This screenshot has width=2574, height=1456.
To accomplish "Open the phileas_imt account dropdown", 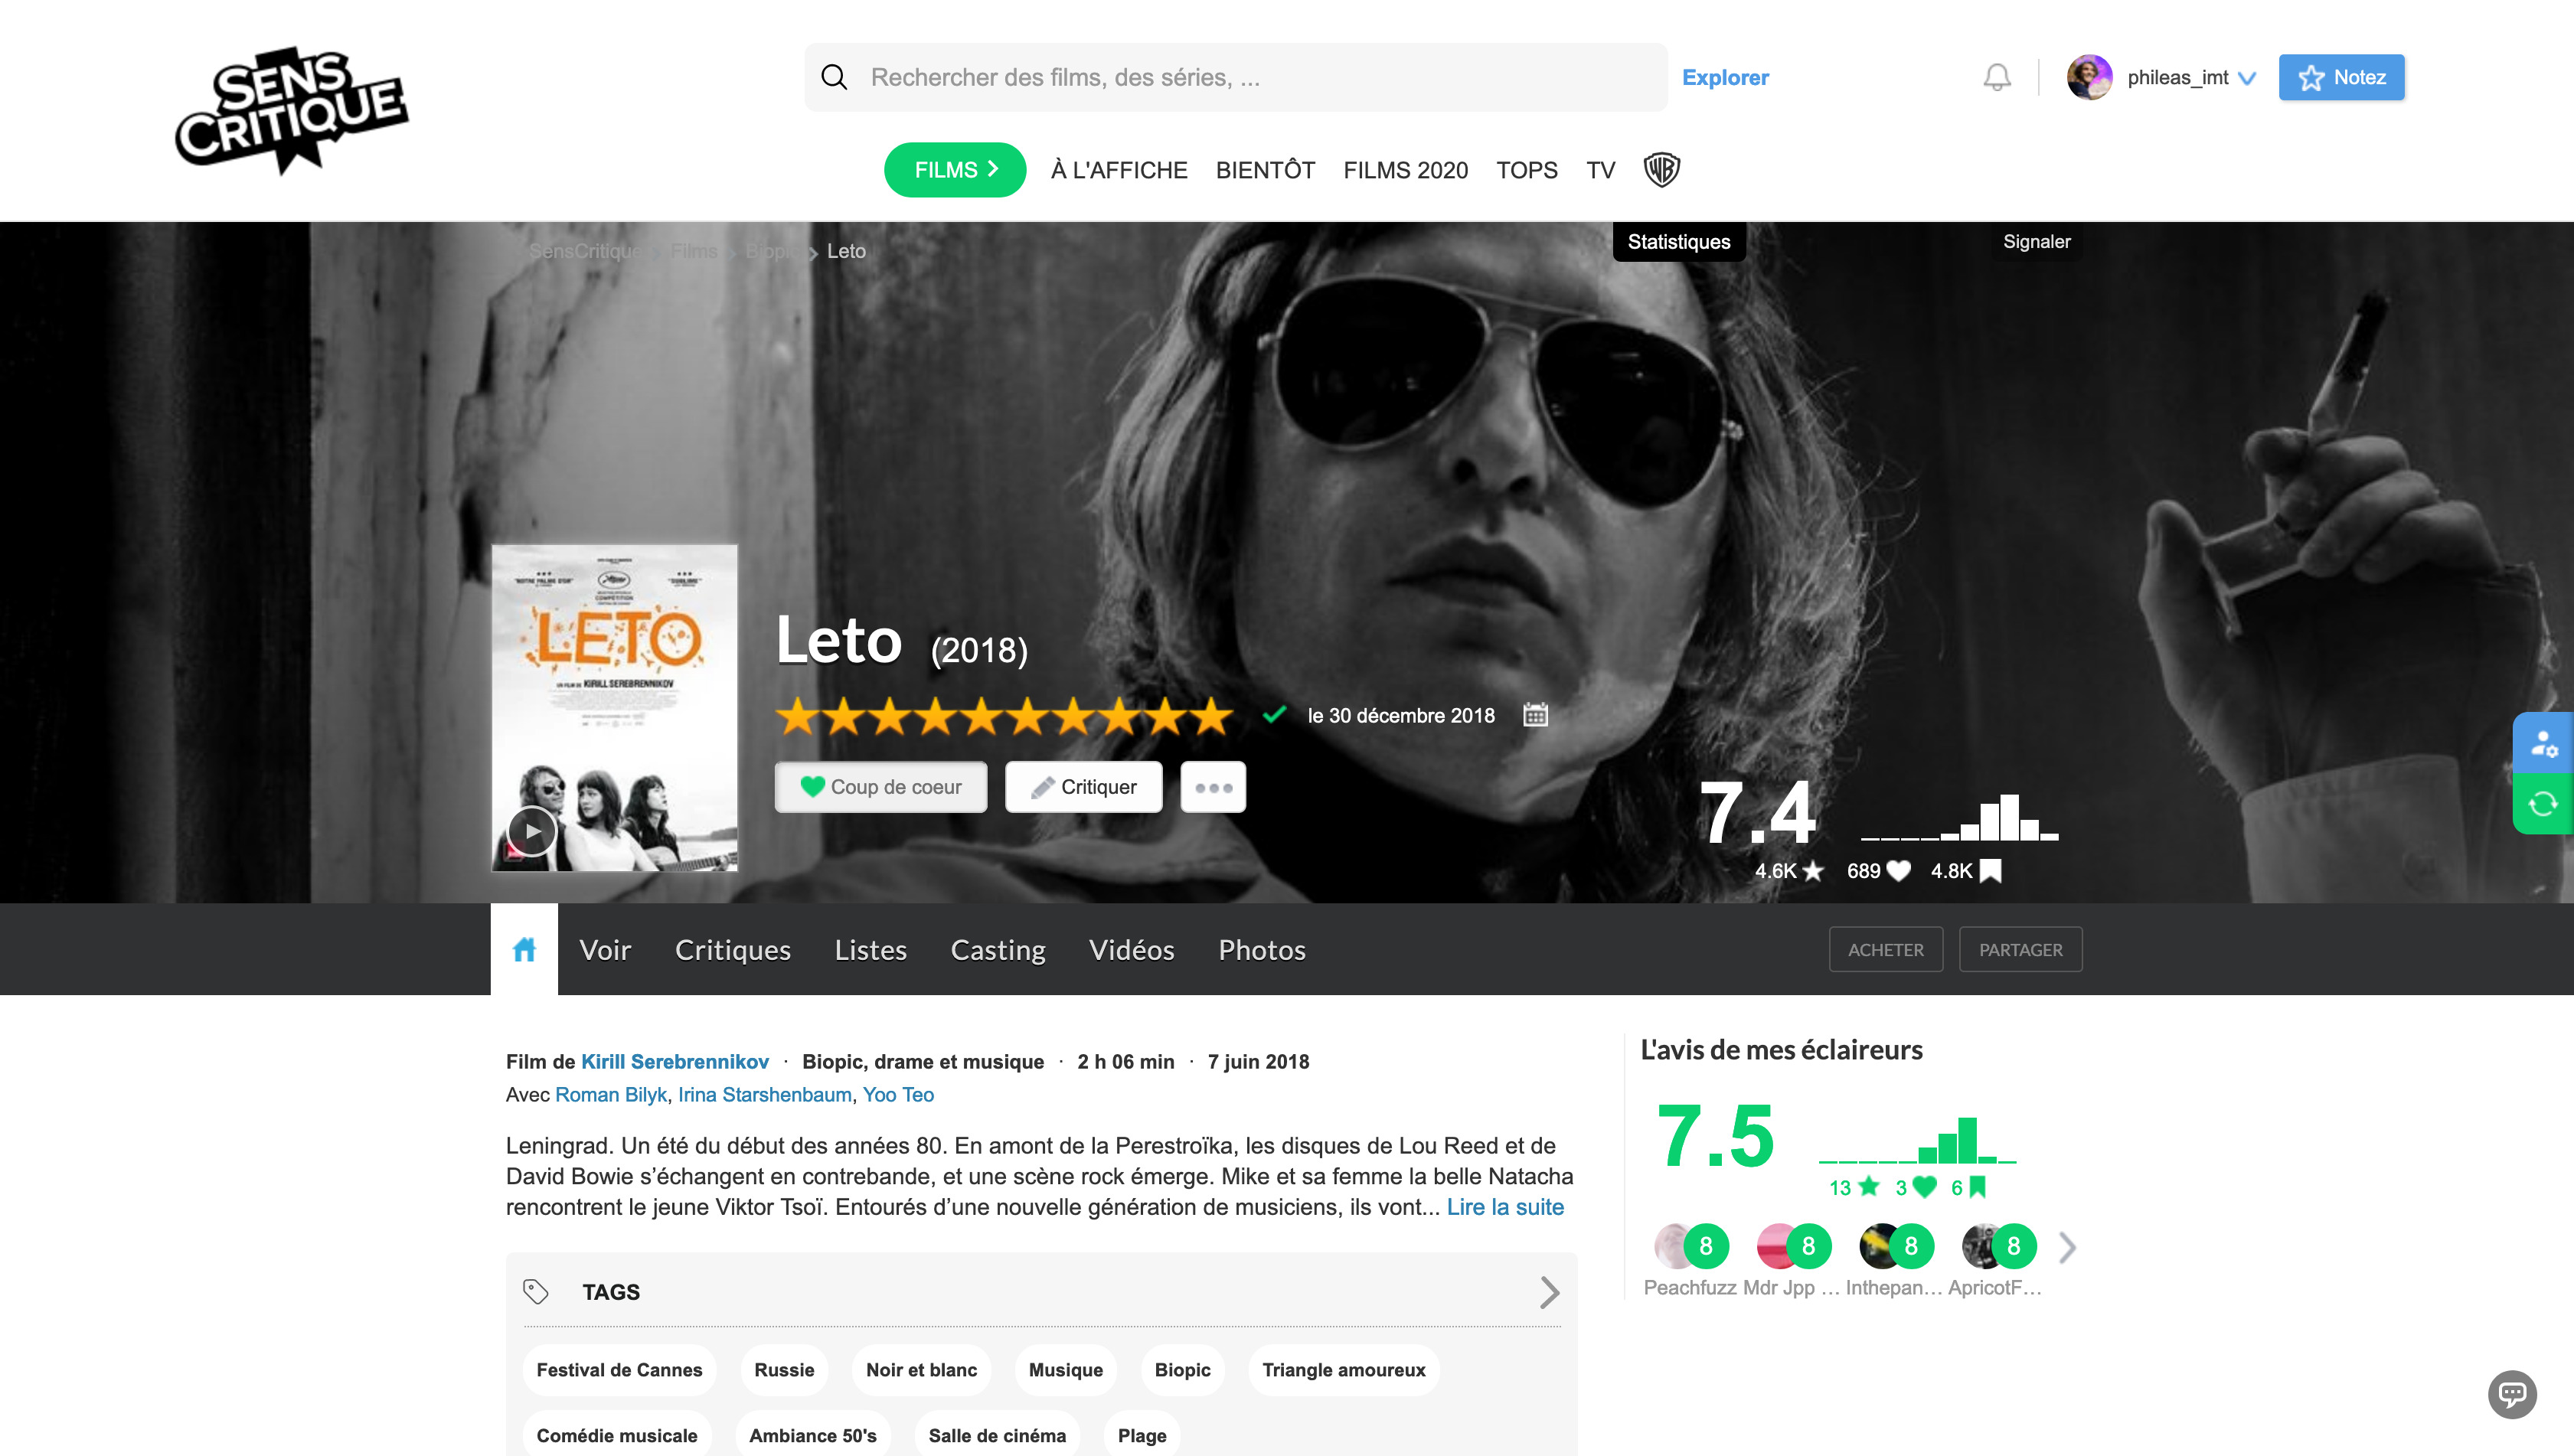I will (2247, 78).
